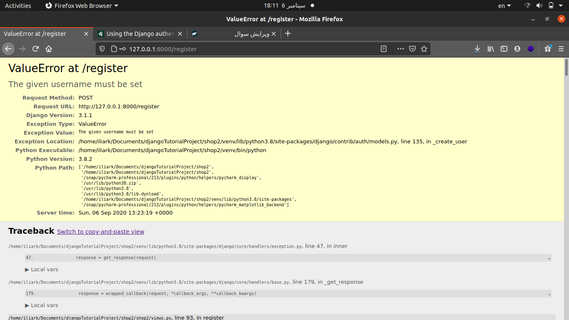
Task: Open Firefox hamburger application menu
Action: [x=561, y=49]
